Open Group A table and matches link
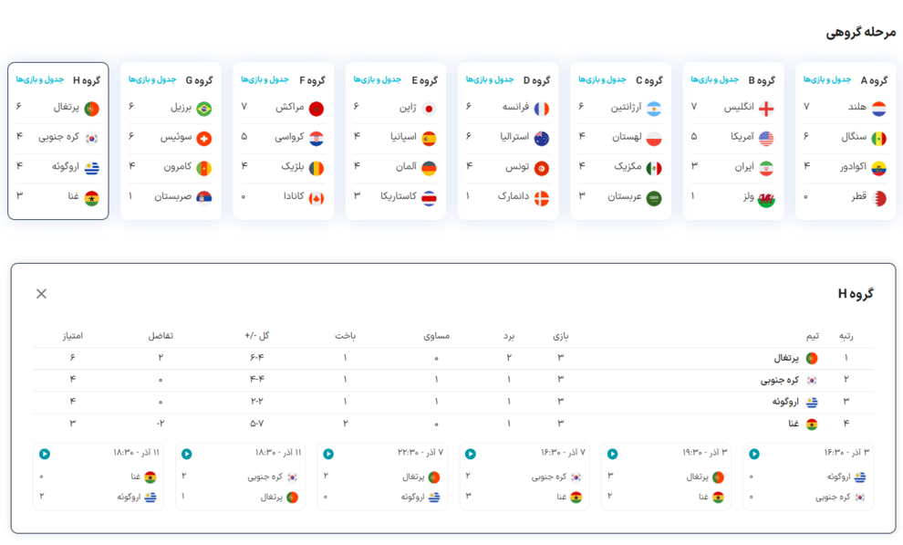Screen dimensions: 903x545 826,79
